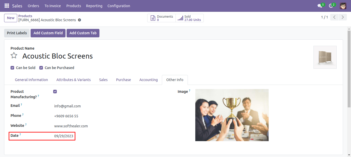This screenshot has height=157, width=351.
Task: Open Sold 27.00 Units stat button
Action: click(190, 18)
